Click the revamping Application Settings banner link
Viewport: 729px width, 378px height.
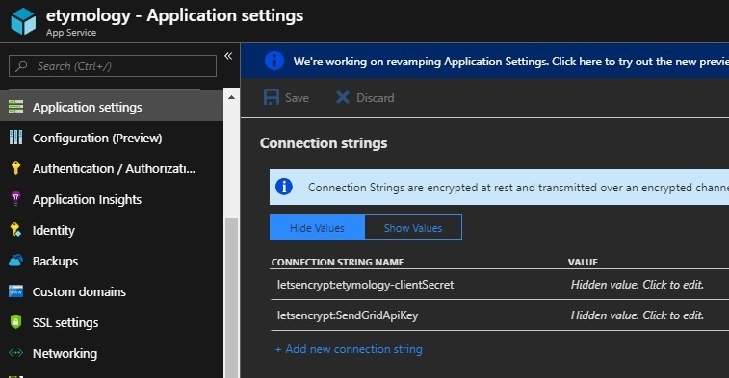coord(510,62)
